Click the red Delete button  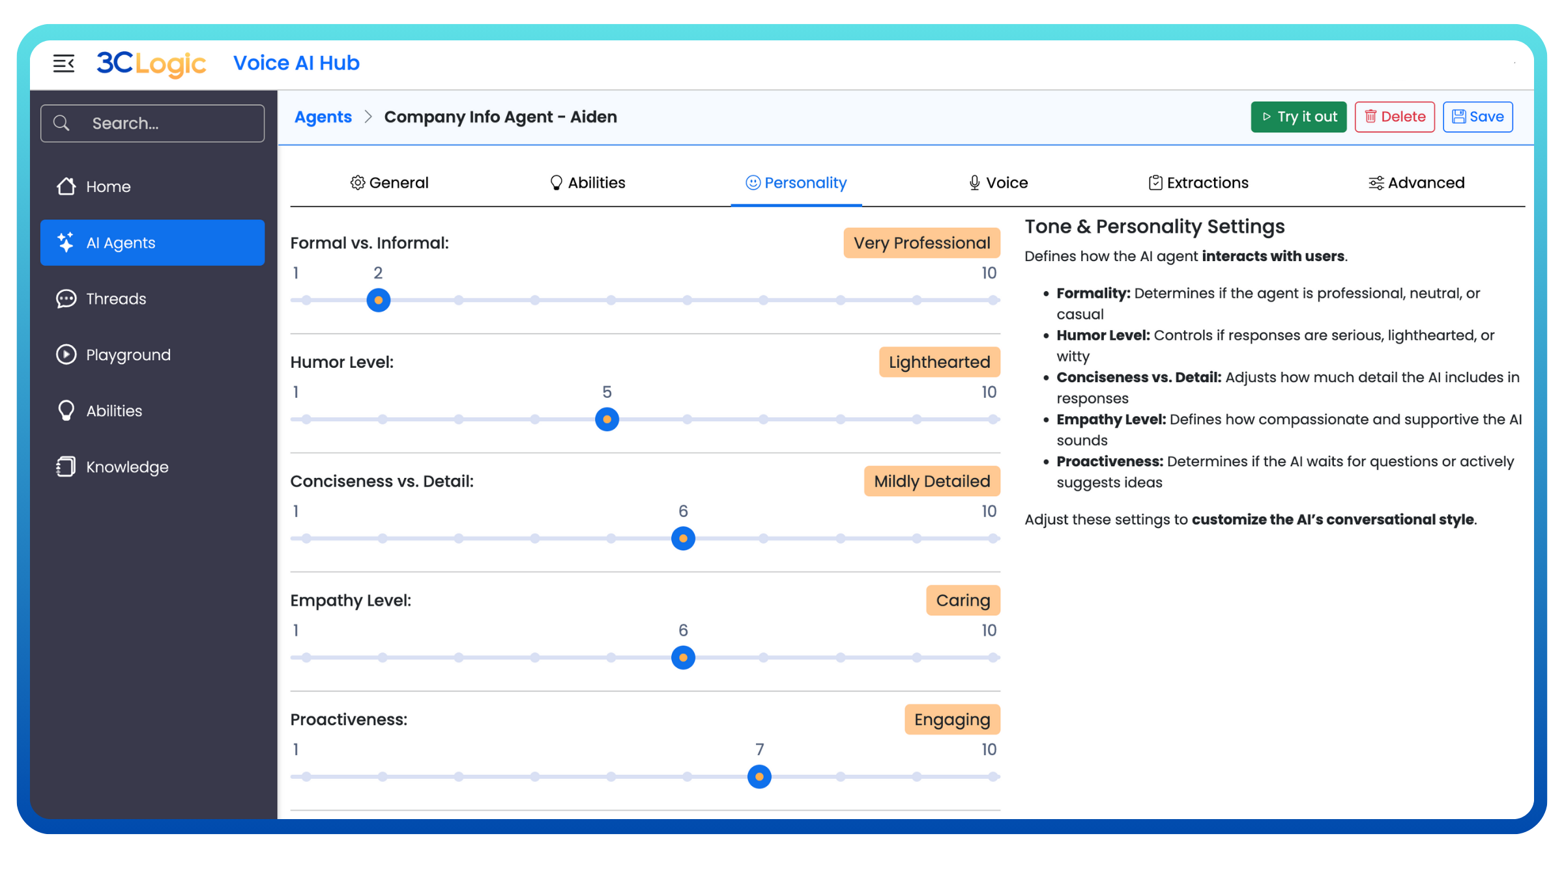tap(1395, 117)
